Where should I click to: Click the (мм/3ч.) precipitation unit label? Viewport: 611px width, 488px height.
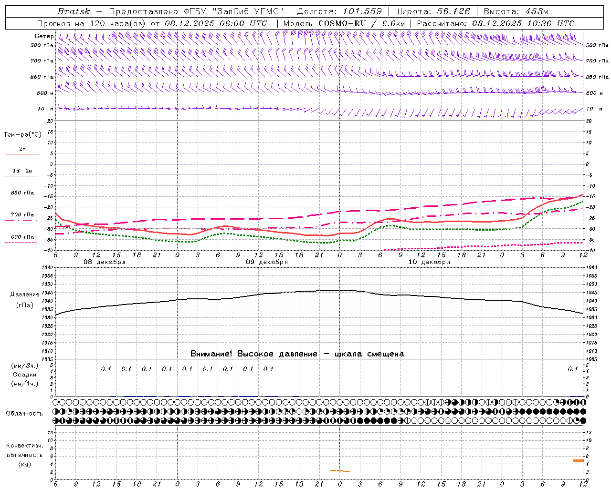[25, 366]
